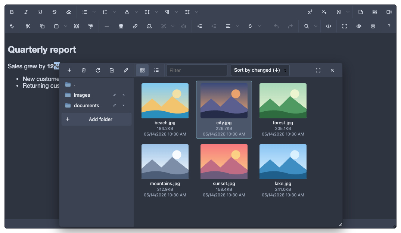Click the increase indent icon
The height and width of the screenshot is (233, 401).
pos(199,26)
